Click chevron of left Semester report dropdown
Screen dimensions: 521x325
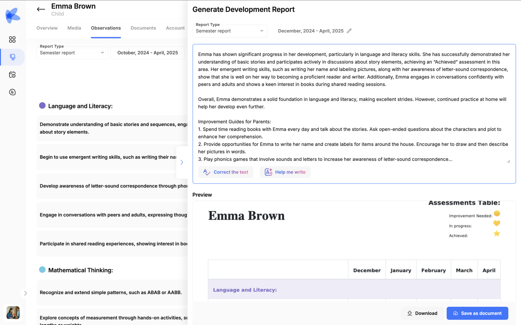102,53
